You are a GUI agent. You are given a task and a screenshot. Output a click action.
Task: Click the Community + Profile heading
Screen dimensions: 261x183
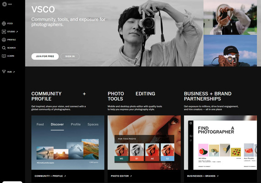click(59, 96)
